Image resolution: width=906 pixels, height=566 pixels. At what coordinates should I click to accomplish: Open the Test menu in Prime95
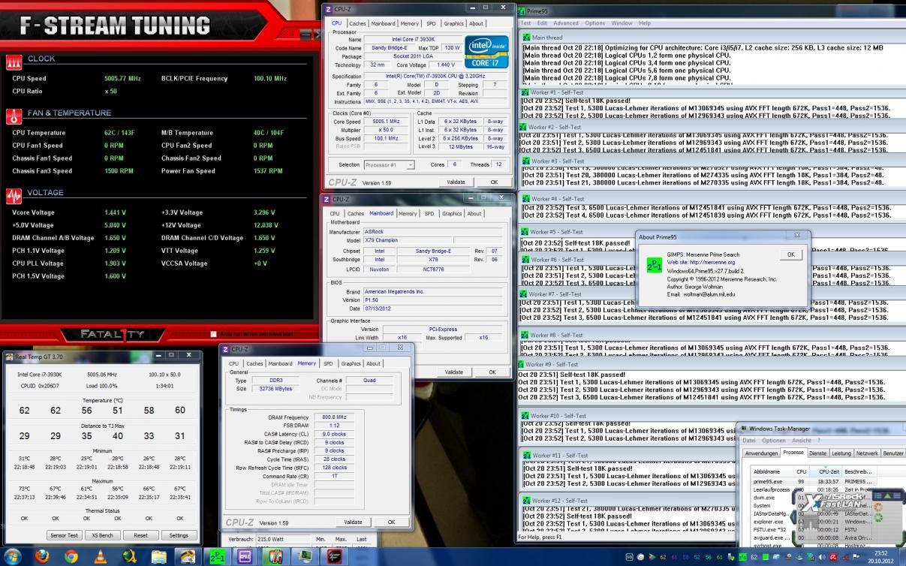[x=526, y=23]
